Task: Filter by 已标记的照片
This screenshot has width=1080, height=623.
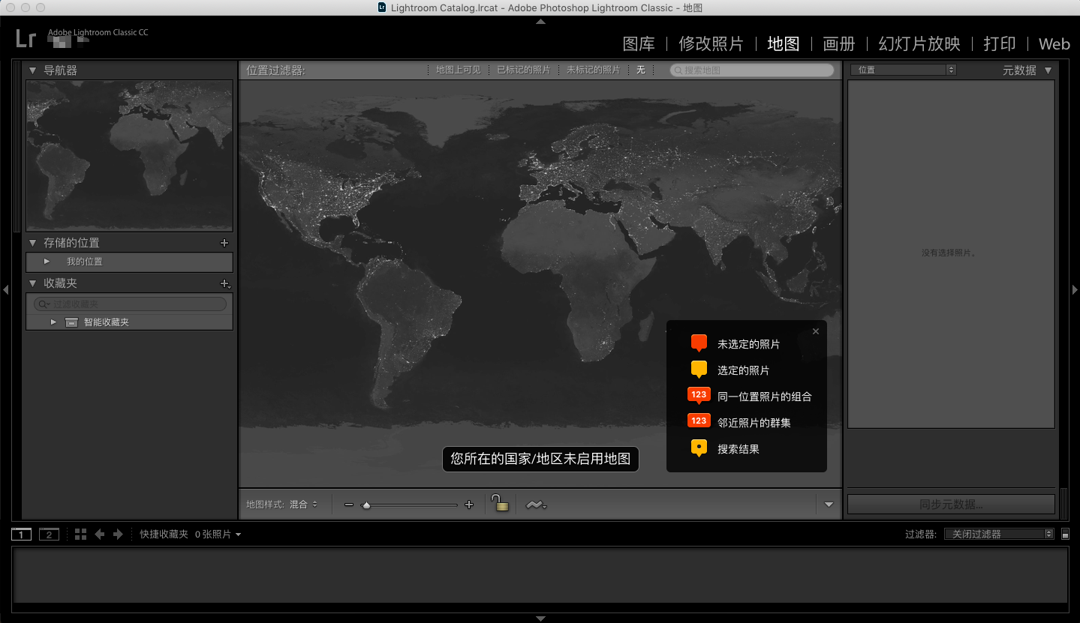Action: tap(523, 70)
